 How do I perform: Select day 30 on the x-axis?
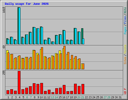point(116,97)
